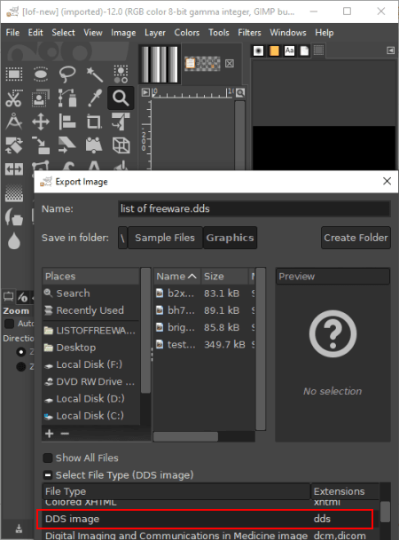Select the second Direction radio button

(21, 367)
